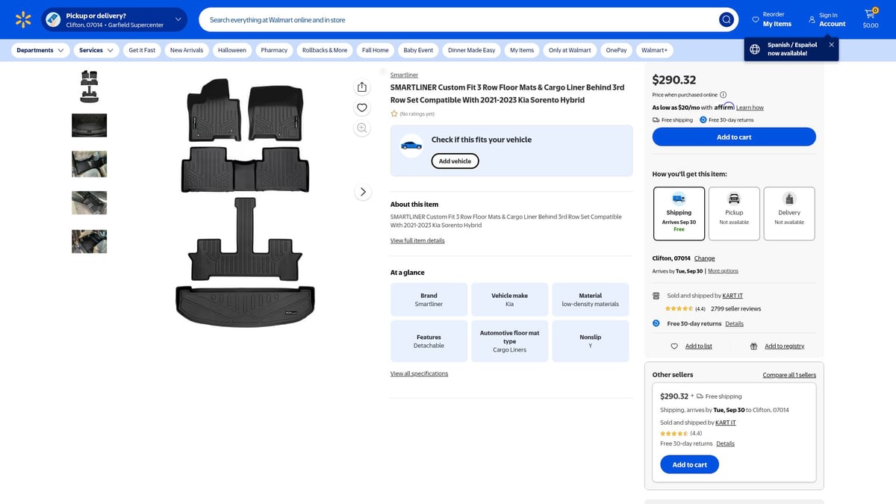
Task: Open Compare all 1 sellers
Action: (789, 375)
